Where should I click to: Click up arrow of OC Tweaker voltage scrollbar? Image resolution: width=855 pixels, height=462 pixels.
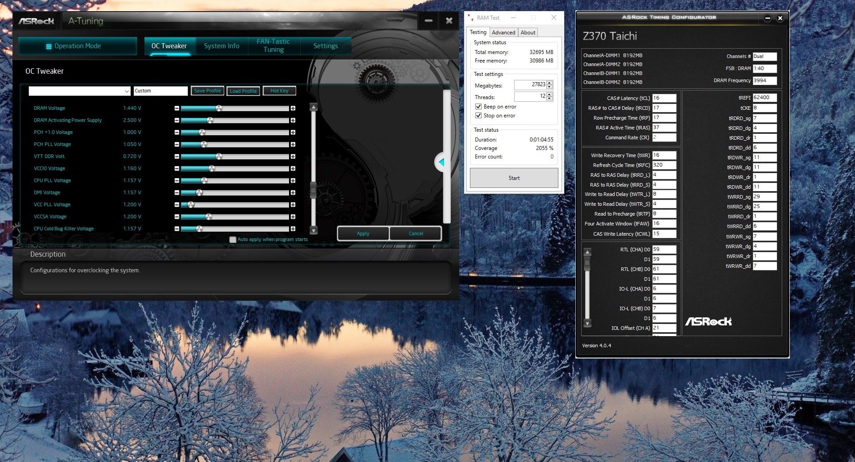(314, 107)
